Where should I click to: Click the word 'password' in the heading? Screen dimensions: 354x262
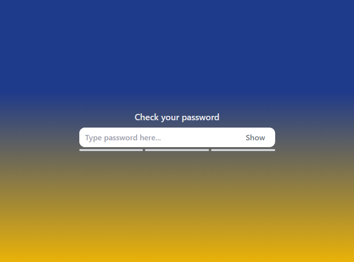coord(200,117)
